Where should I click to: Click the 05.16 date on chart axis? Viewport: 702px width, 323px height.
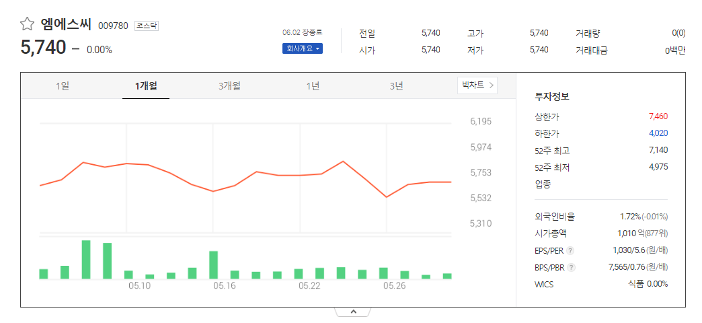click(225, 285)
